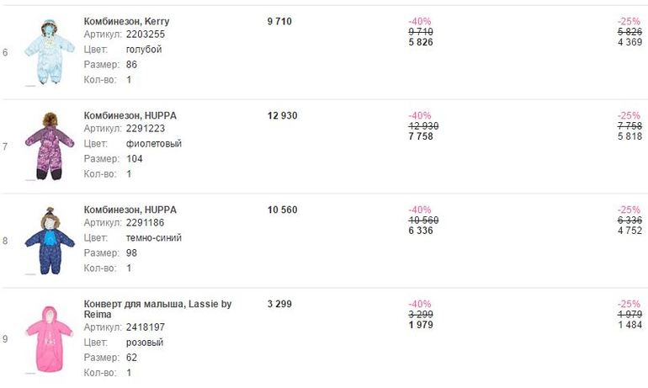648x388 pixels.
Task: Click the base price 3 299 in bold
Action: tap(279, 304)
